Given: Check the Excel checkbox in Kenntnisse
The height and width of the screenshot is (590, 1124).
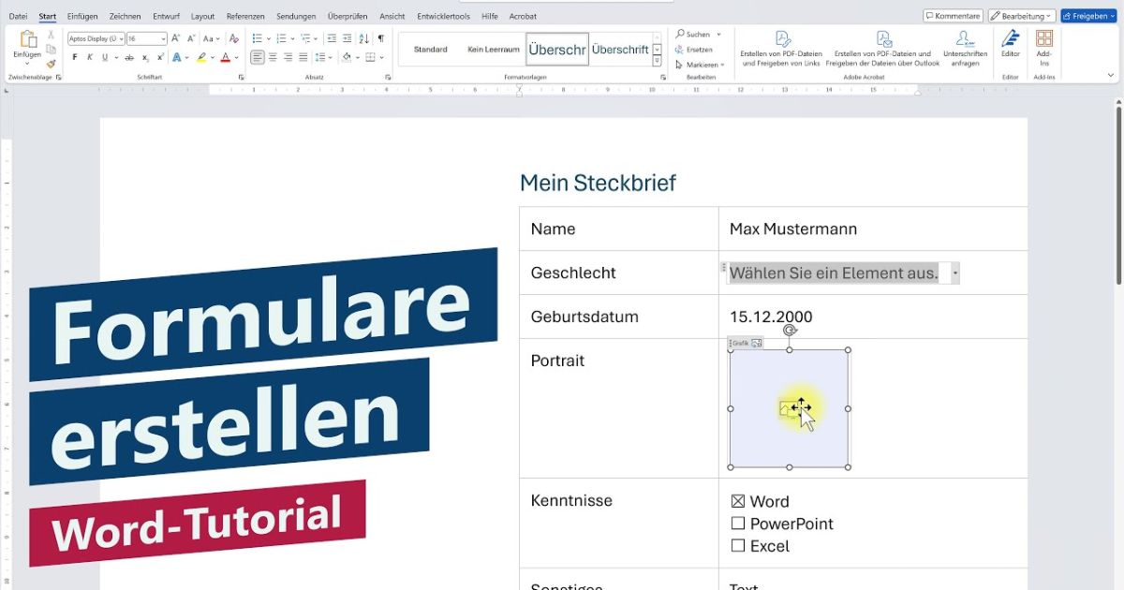Looking at the screenshot, I should 738,547.
